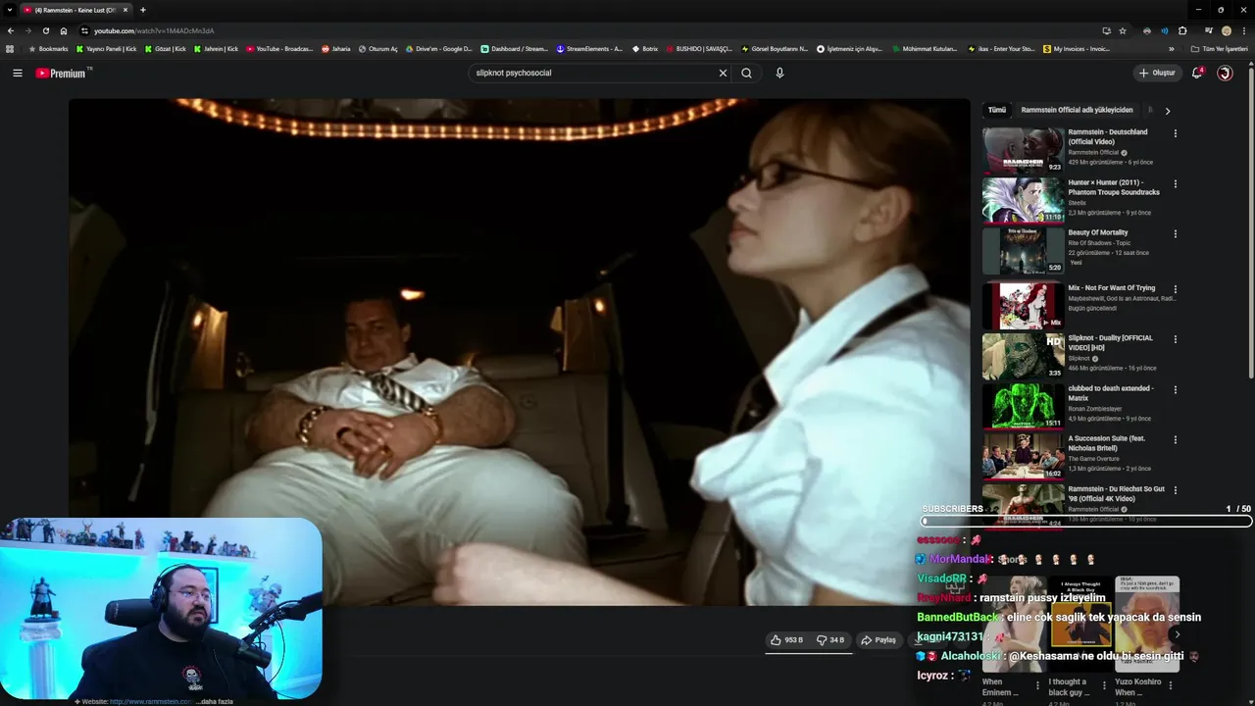
Task: Open options for Beauty Of Mortality video
Action: click(1175, 234)
